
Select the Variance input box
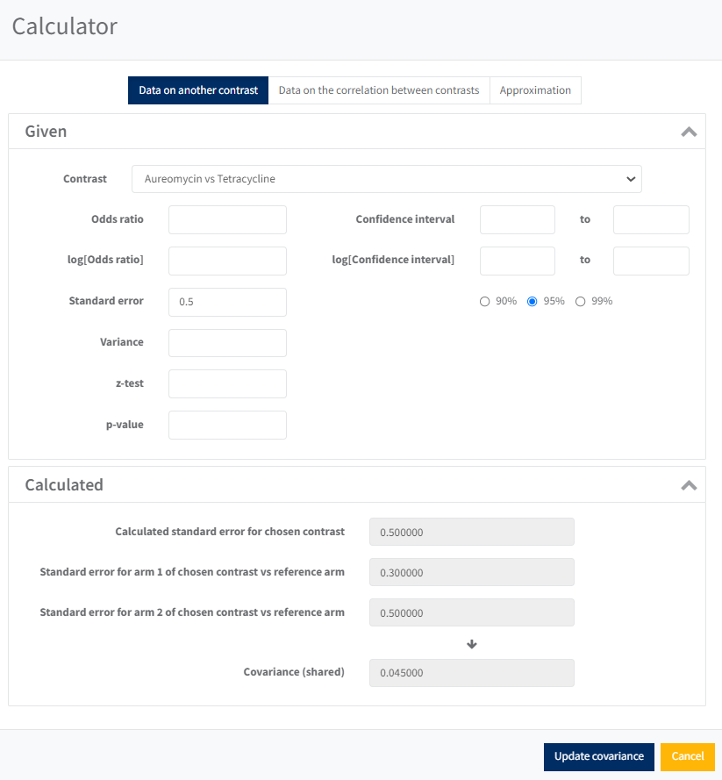click(x=227, y=343)
